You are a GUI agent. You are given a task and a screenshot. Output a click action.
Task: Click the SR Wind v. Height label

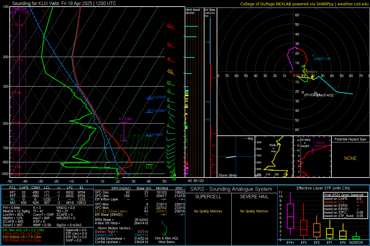[x=305, y=143]
